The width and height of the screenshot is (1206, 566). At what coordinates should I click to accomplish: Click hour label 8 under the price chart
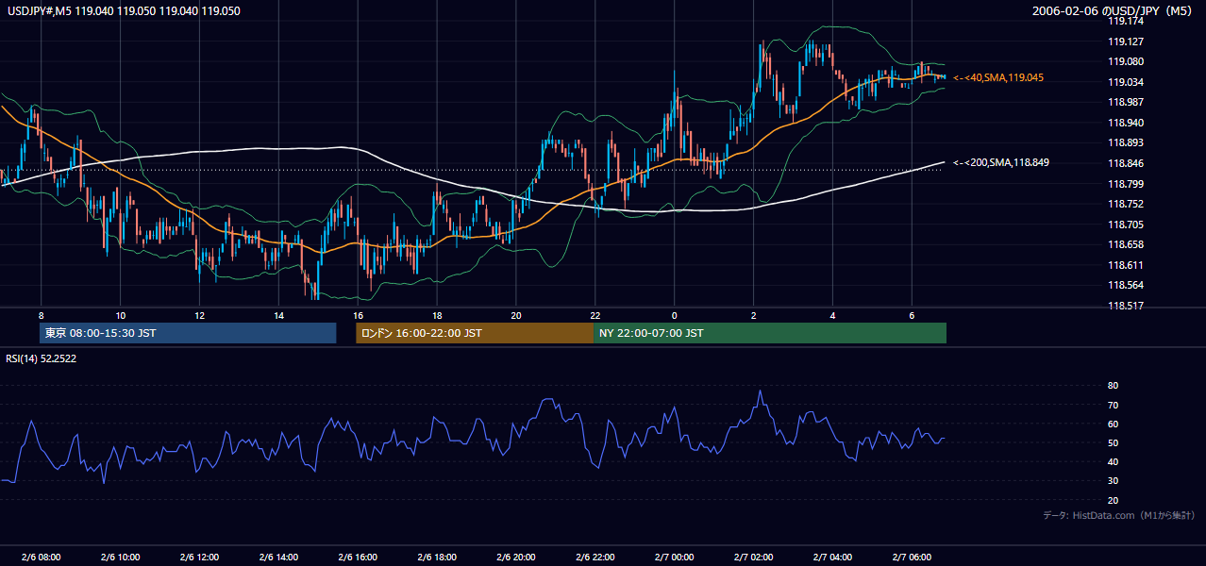coord(41,315)
